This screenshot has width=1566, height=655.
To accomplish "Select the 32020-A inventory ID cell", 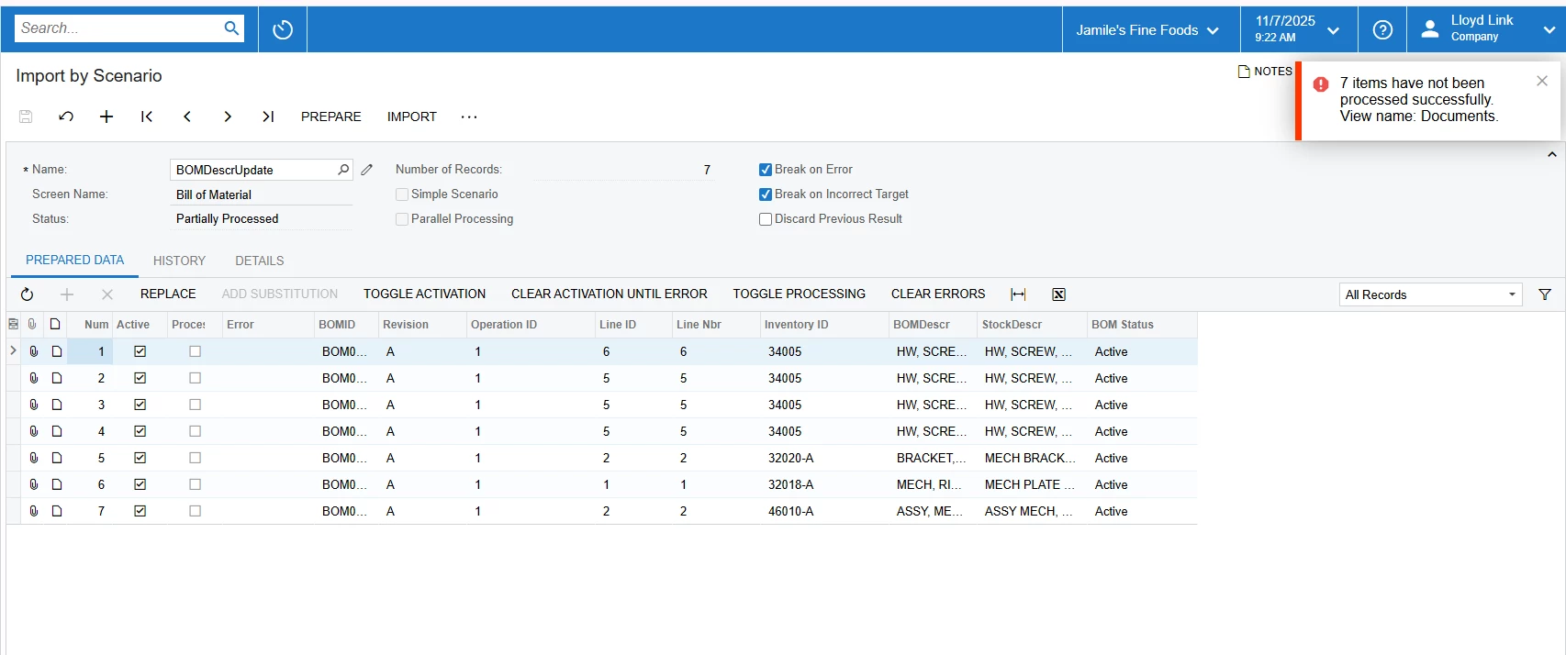I will (x=822, y=458).
